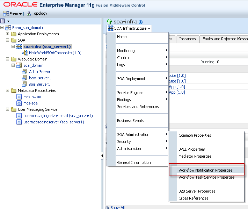The image size is (248, 209).
Task: Click the mds-owsm repository icon
Action: coord(19,97)
